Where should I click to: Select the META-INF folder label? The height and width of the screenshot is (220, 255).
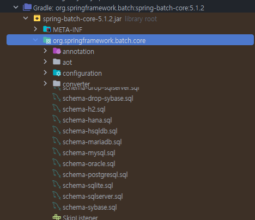tap(68, 30)
